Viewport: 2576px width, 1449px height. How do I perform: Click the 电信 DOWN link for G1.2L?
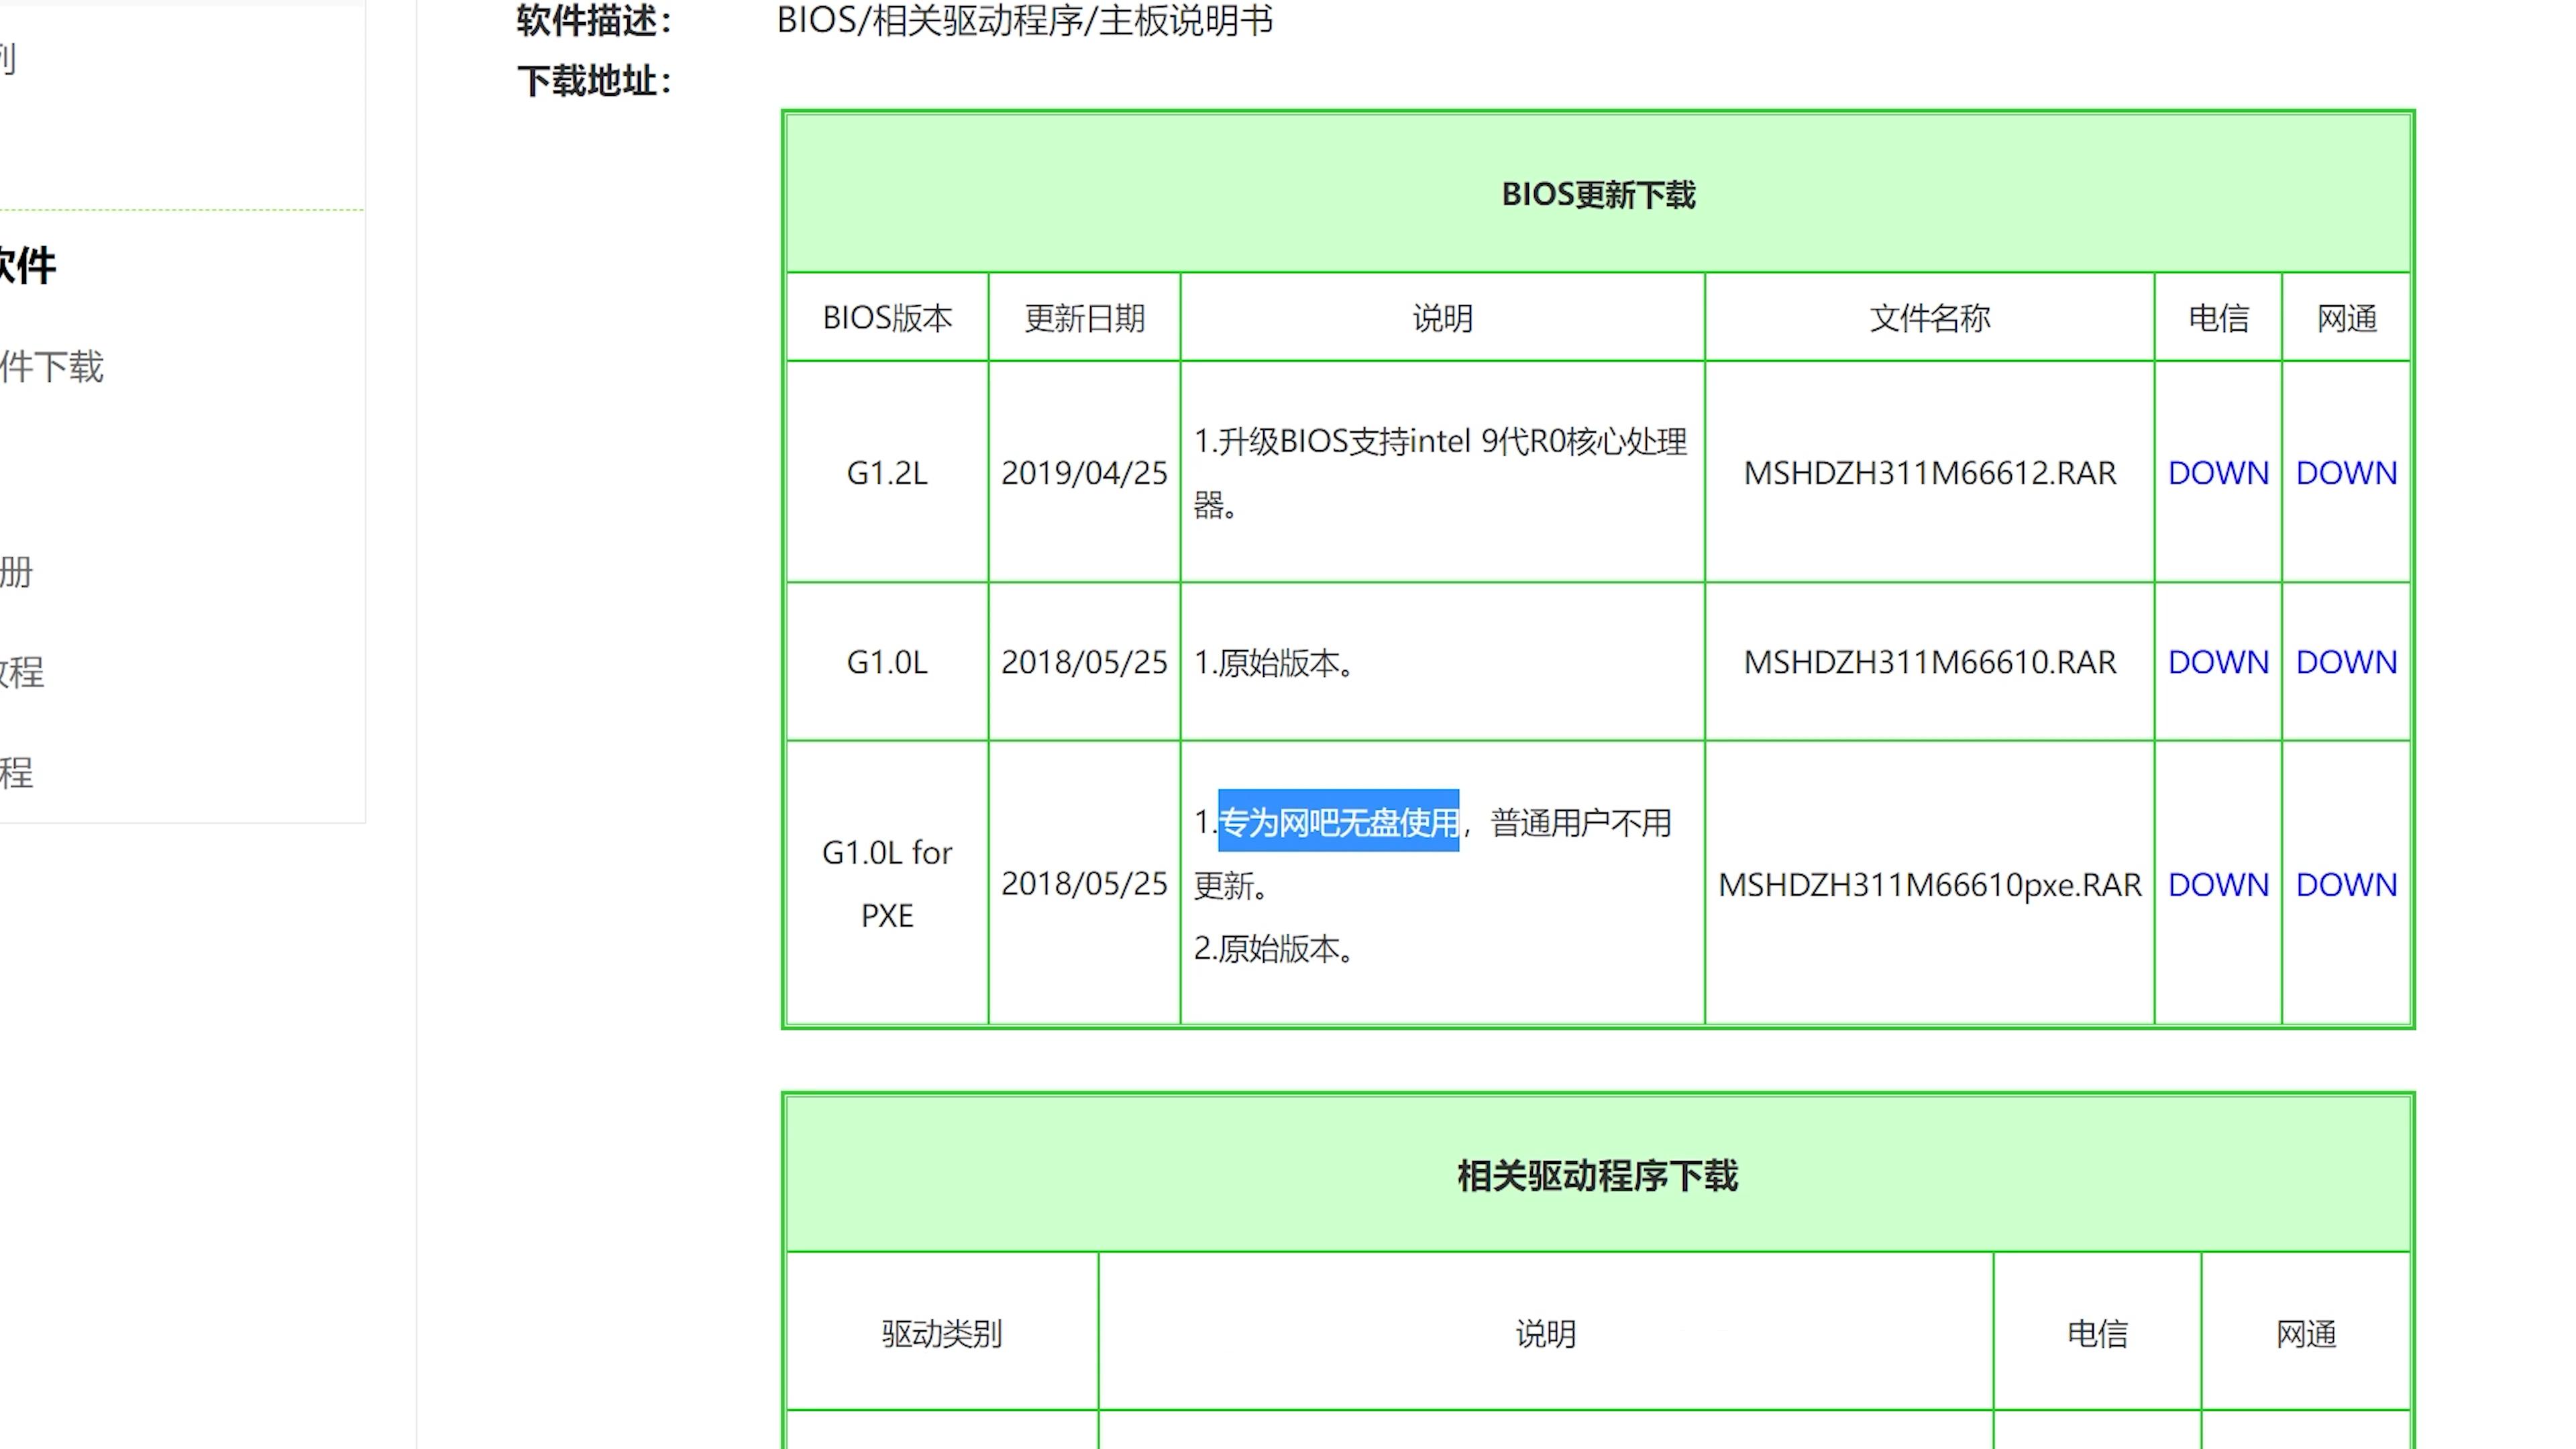[x=2217, y=472]
